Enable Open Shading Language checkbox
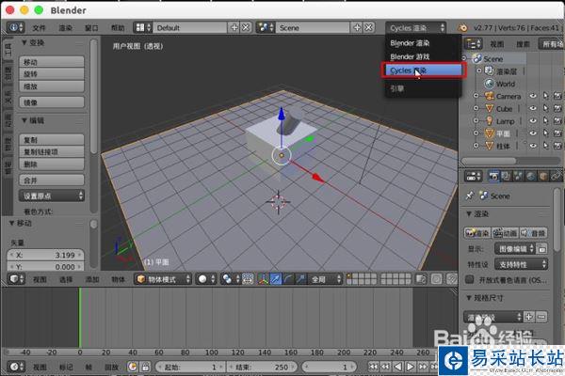The width and height of the screenshot is (565, 376). pos(470,279)
